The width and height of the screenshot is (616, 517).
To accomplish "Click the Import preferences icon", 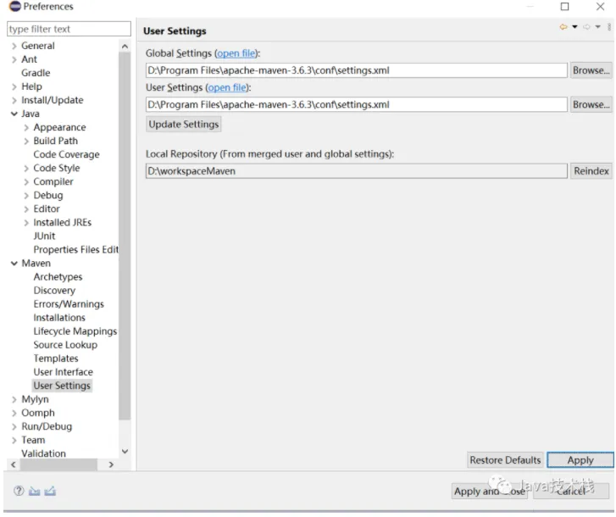I will click(34, 491).
